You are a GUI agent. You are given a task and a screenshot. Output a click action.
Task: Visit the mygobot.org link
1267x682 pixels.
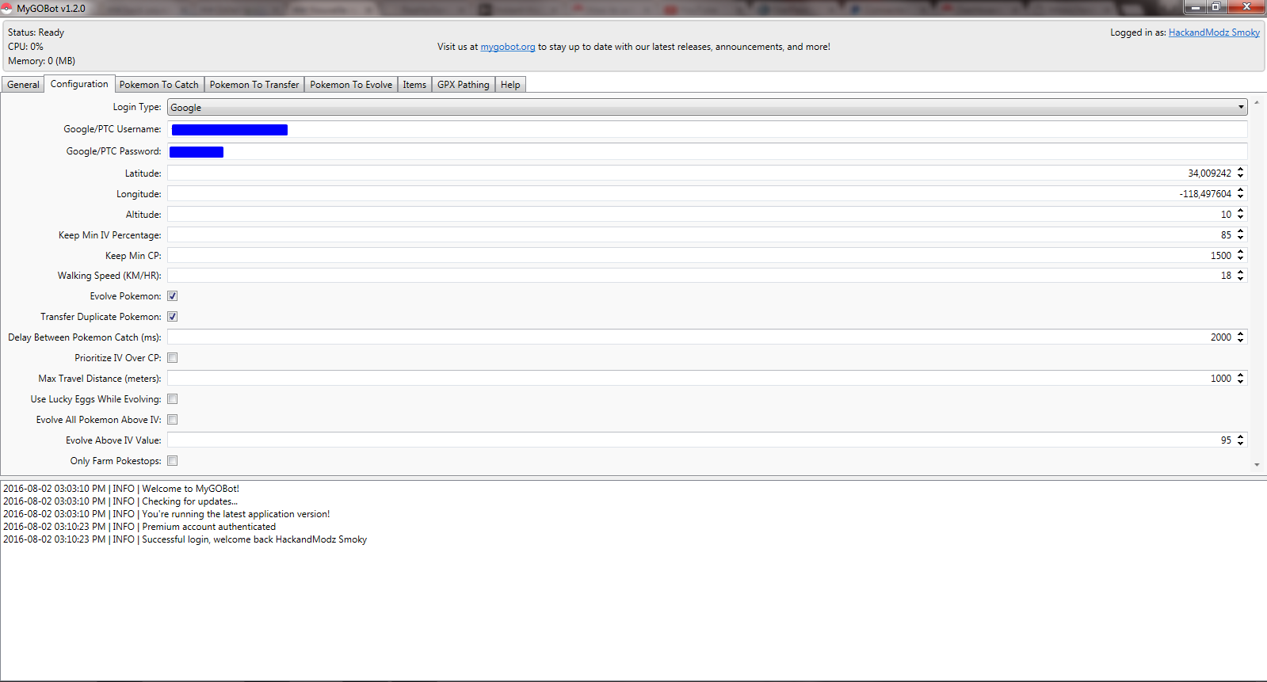[x=508, y=47]
